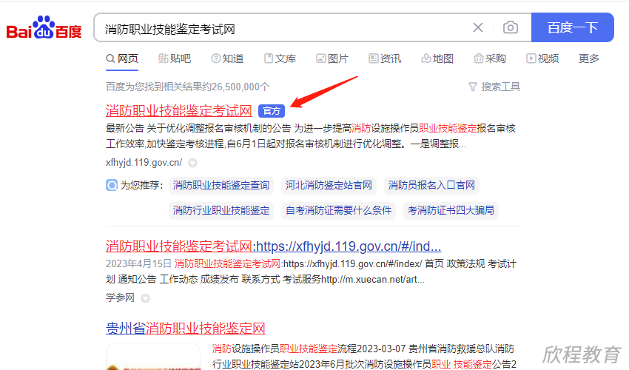Image resolution: width=629 pixels, height=370 pixels.
Task: Select suggestion 消防职业技能鉴定查询
Action: click(x=221, y=186)
